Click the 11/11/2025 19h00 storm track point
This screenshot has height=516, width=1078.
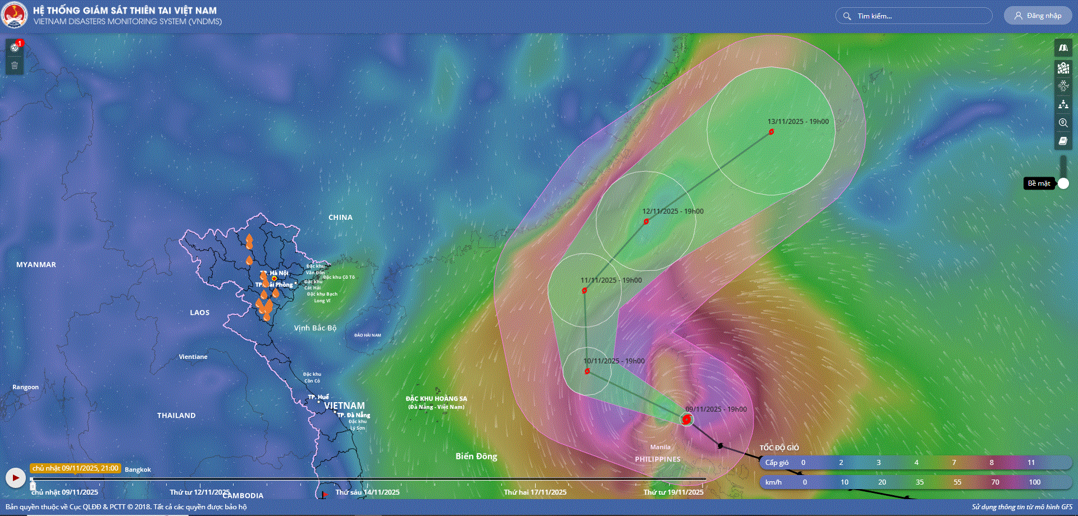coord(584,291)
